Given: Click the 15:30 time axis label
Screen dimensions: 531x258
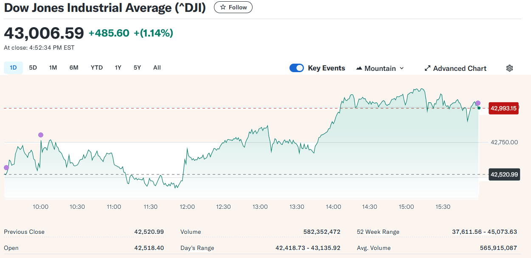Looking at the screenshot, I should point(443,207).
